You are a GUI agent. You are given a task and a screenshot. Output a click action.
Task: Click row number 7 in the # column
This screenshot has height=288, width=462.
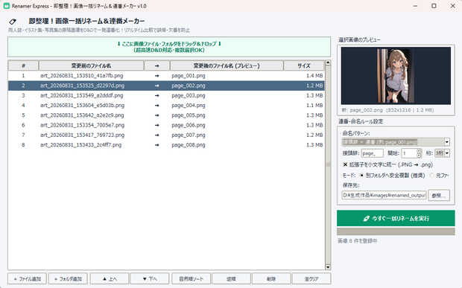coord(23,135)
